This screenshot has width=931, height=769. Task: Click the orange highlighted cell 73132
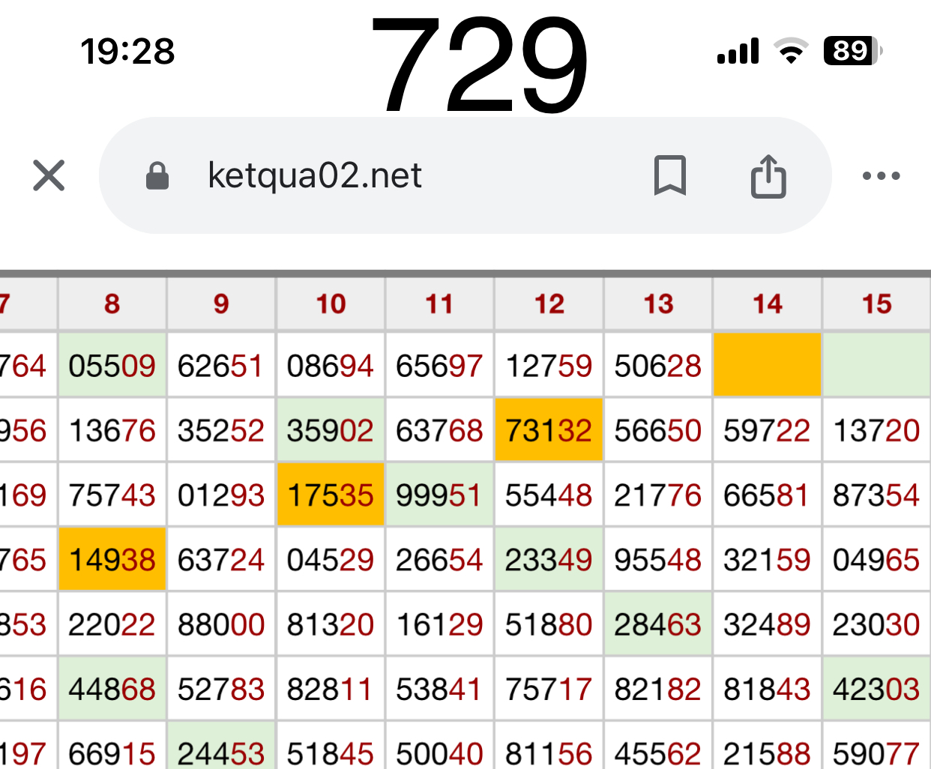(x=549, y=430)
